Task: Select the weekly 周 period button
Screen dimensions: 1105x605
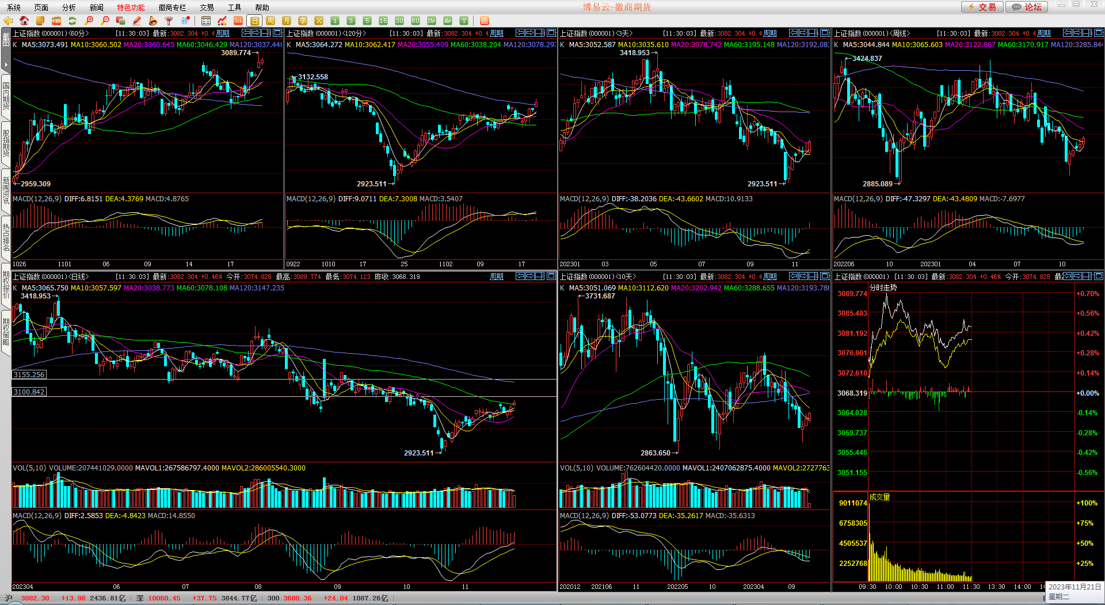Action: tap(270, 21)
